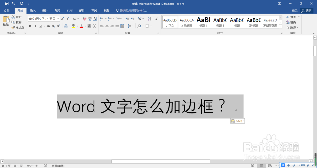Apply paragraph shading fill color
This screenshot has width=317, height=168.
(139, 26)
